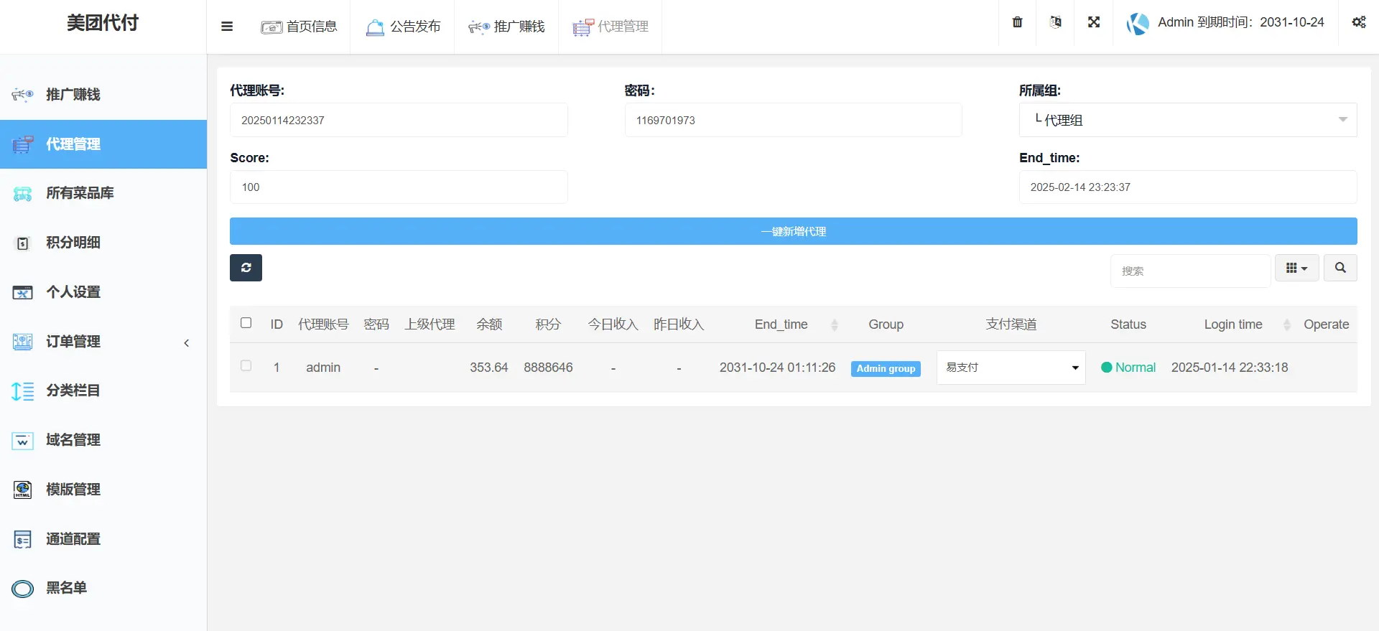The width and height of the screenshot is (1379, 631).
Task: Click 个人设置 icon in sidebar
Action: [23, 292]
